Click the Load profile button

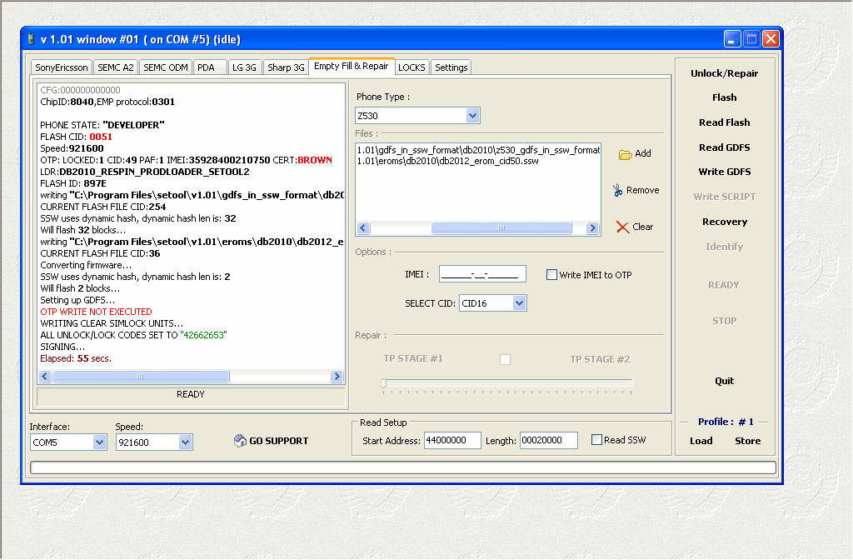701,441
